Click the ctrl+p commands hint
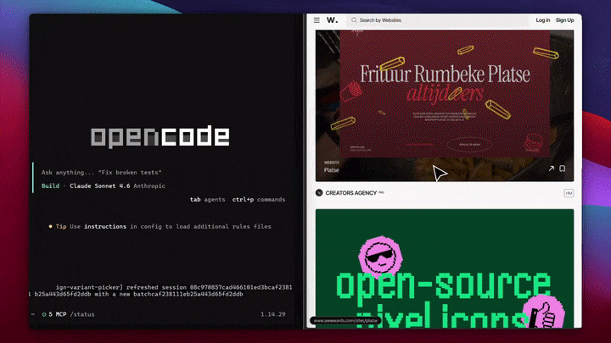This screenshot has width=611, height=343. click(x=259, y=200)
